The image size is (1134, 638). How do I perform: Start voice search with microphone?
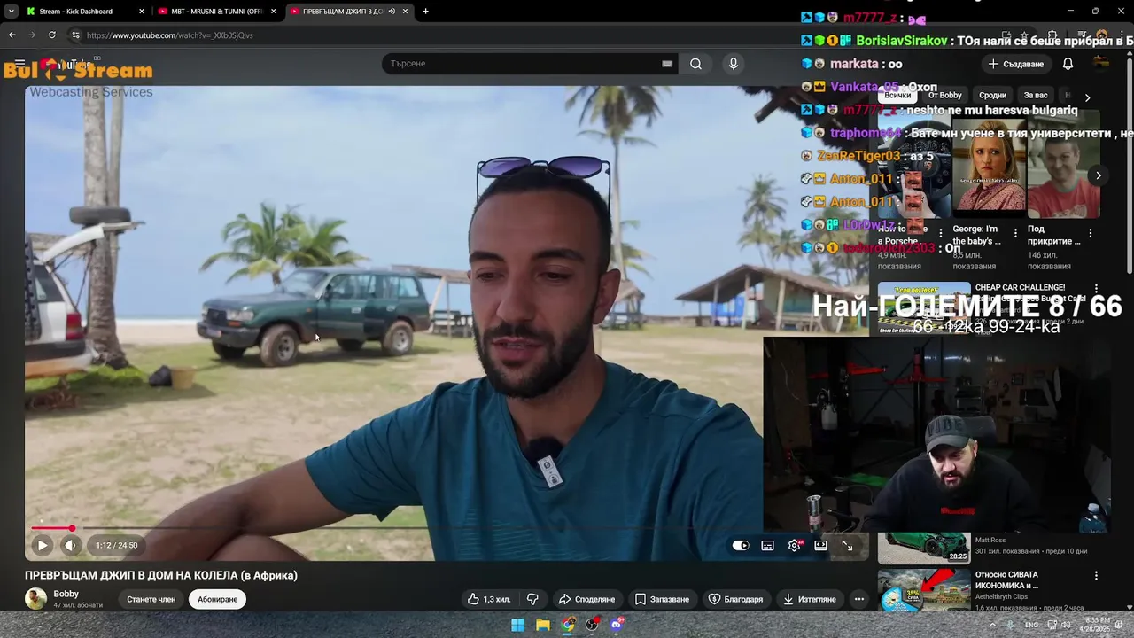(x=733, y=64)
